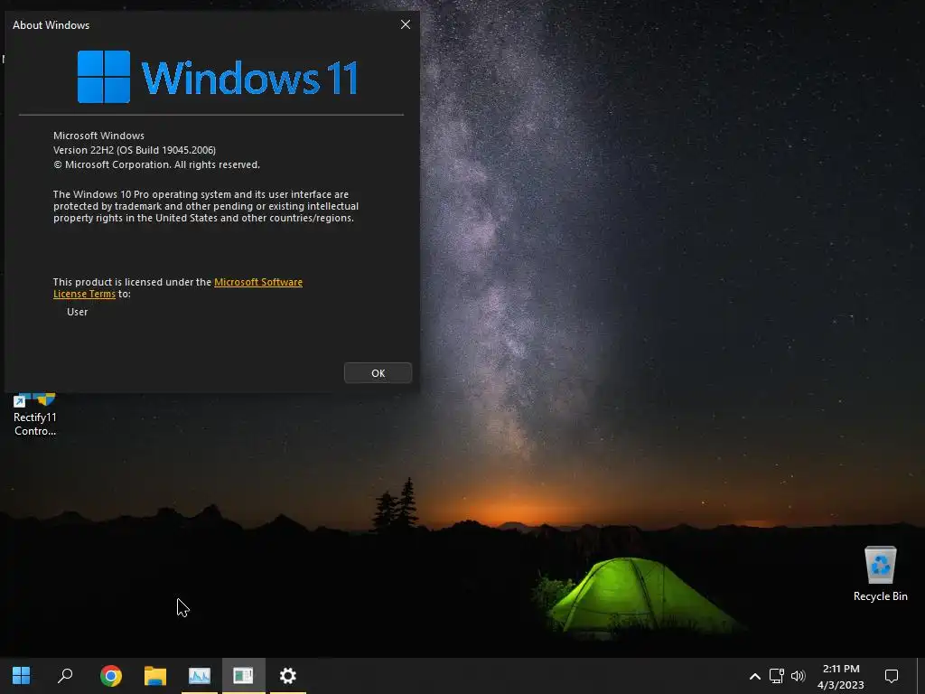Click the Windows 11 logo in dialog
This screenshot has width=925, height=694.
(217, 77)
